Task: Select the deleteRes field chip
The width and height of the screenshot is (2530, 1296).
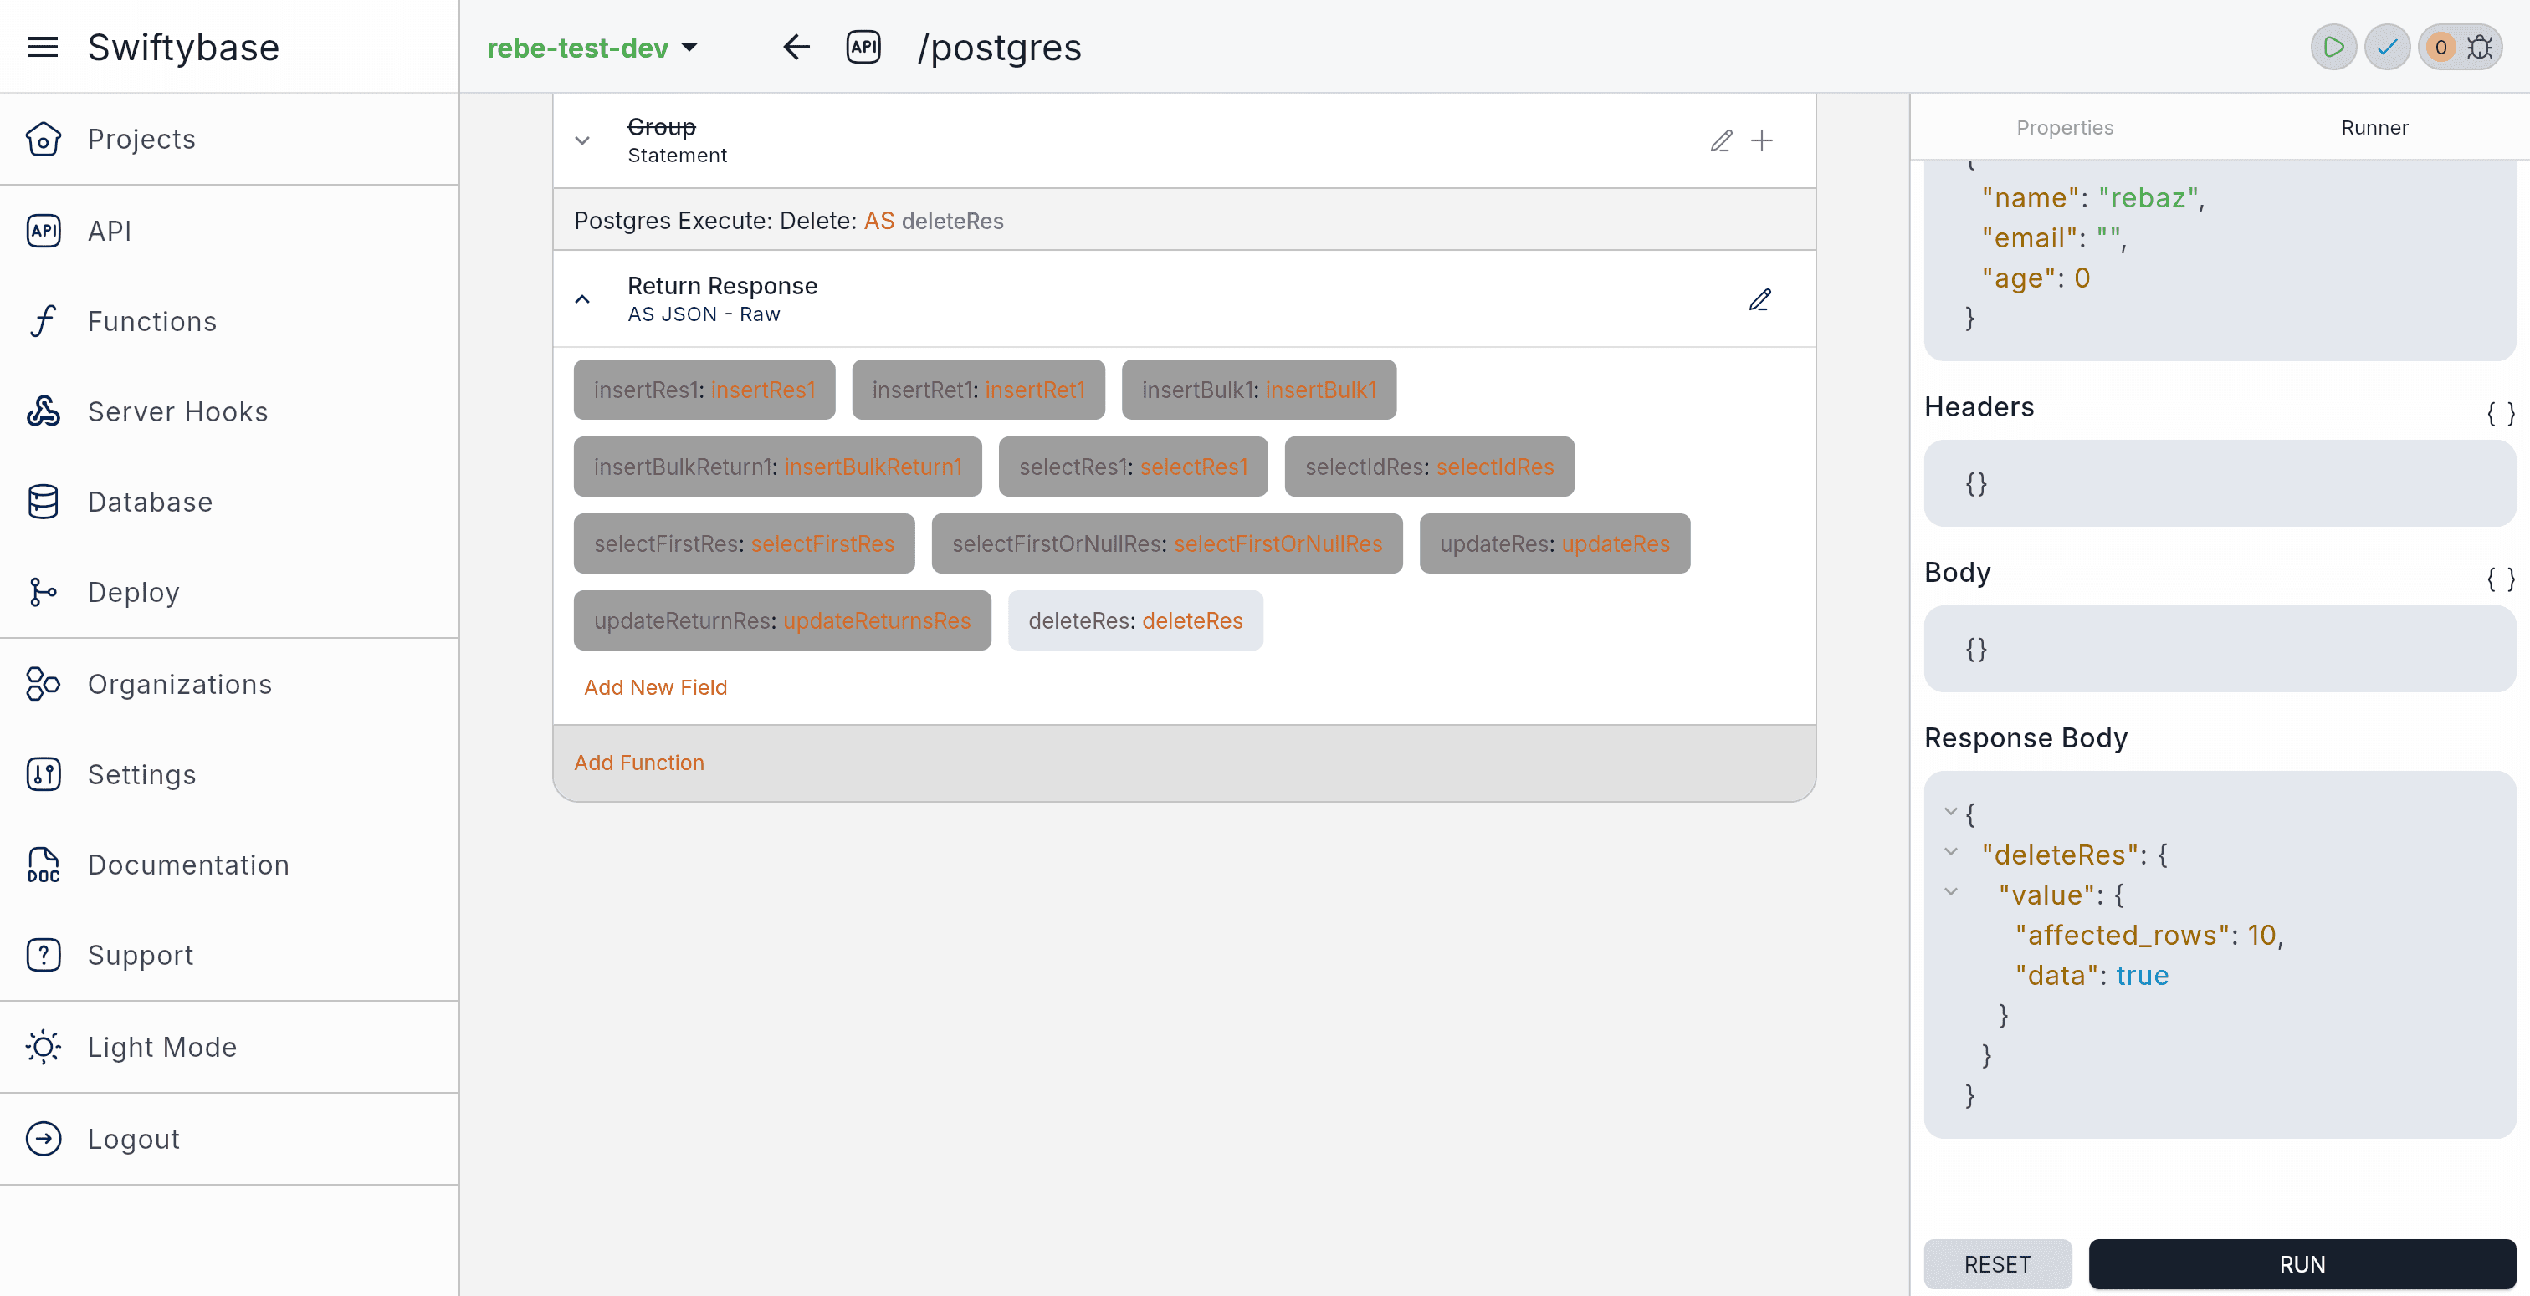Action: tap(1135, 620)
